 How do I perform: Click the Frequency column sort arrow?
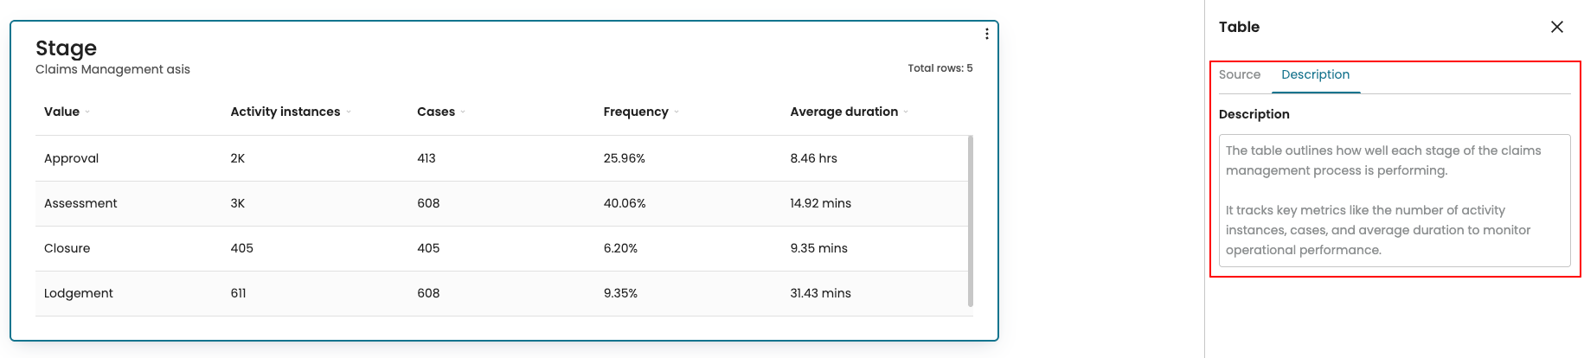(677, 112)
